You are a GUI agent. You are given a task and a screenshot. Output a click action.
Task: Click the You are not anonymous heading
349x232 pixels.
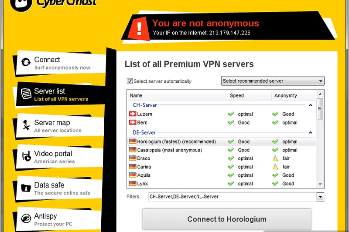[x=205, y=23]
